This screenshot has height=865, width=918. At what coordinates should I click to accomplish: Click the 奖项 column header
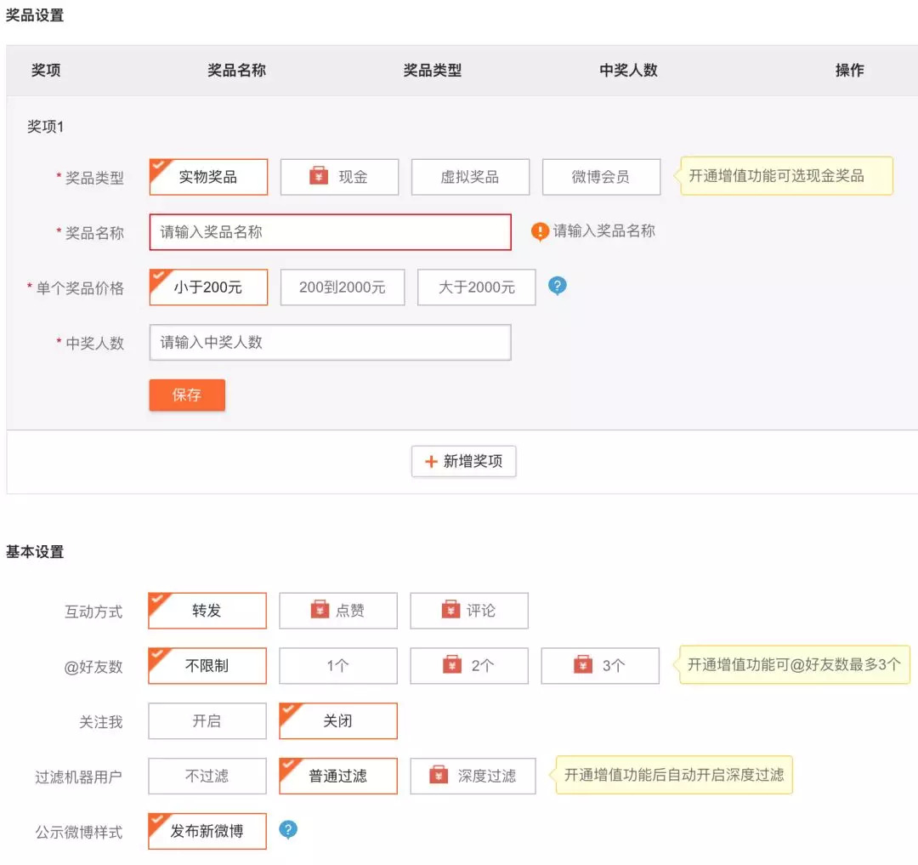click(46, 71)
